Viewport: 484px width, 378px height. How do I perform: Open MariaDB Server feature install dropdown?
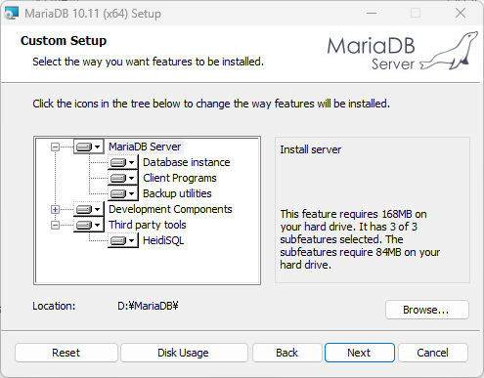(88, 147)
